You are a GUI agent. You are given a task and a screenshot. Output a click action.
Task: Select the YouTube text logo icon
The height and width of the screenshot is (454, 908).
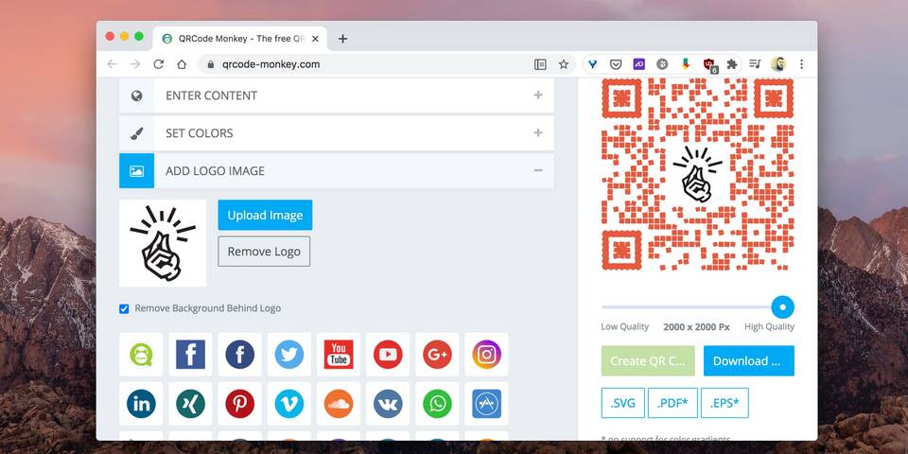pos(339,355)
